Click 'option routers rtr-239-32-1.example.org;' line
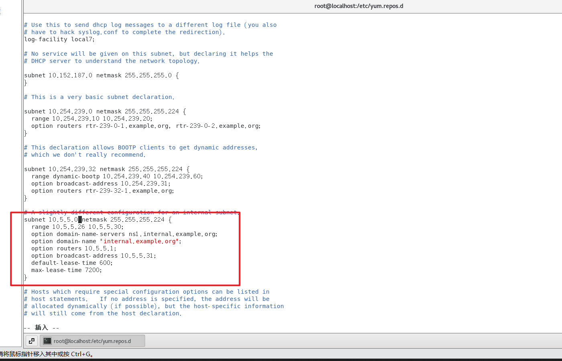 103,191
